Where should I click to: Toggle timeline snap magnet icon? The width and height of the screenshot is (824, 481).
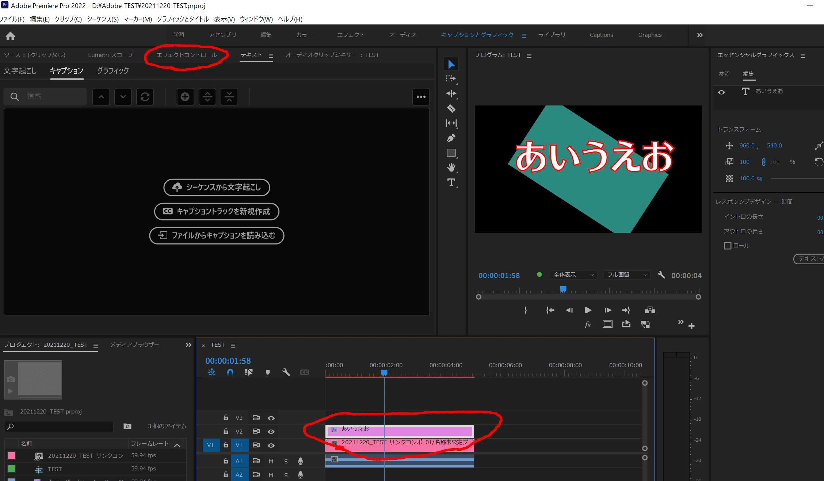point(230,372)
